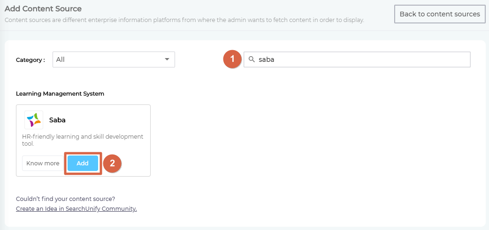Open the Category dropdown arrow
This screenshot has width=489, height=230.
(167, 59)
